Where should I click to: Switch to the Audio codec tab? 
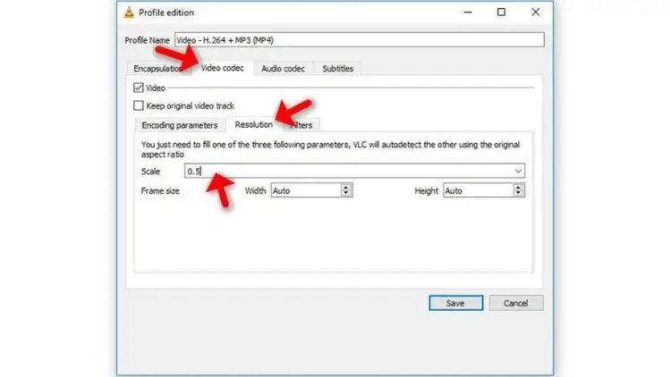click(283, 69)
